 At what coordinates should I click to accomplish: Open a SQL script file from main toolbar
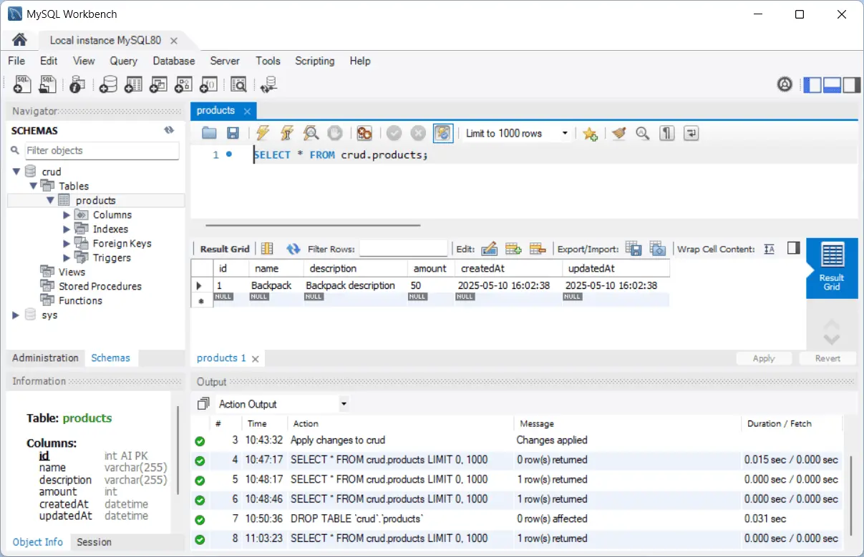[47, 84]
